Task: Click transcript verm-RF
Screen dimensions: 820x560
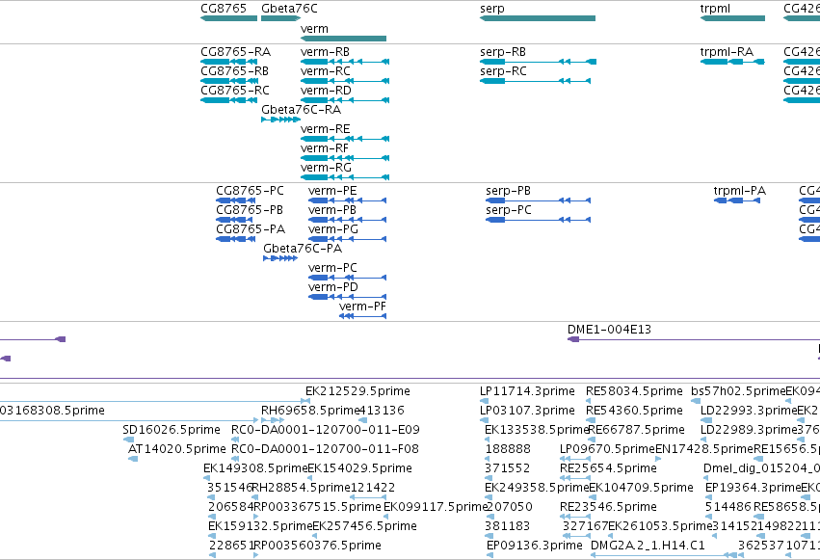Action: tap(345, 158)
